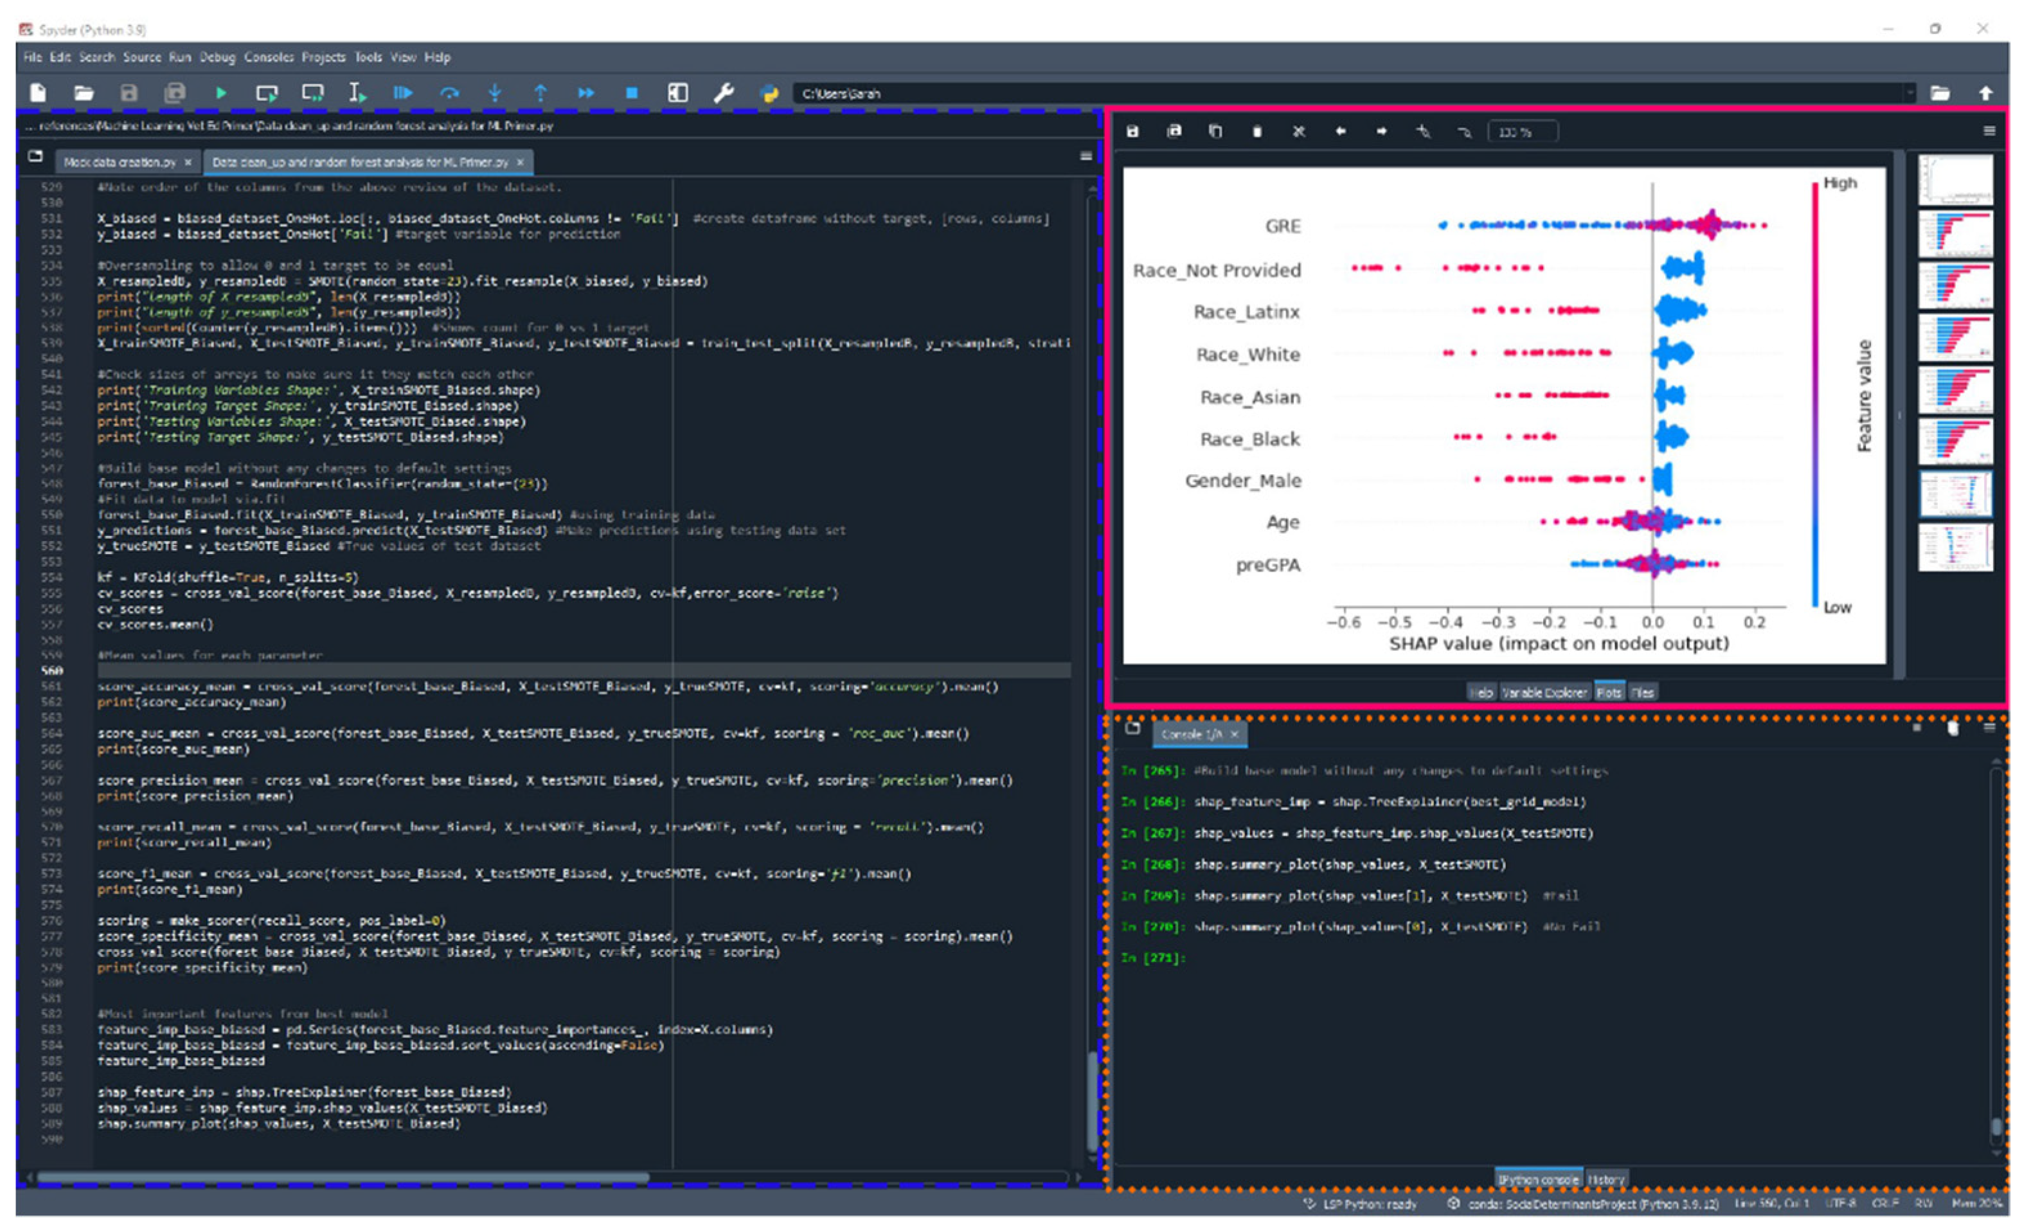
Task: Stop debugging with the blue square
Action: tap(631, 94)
